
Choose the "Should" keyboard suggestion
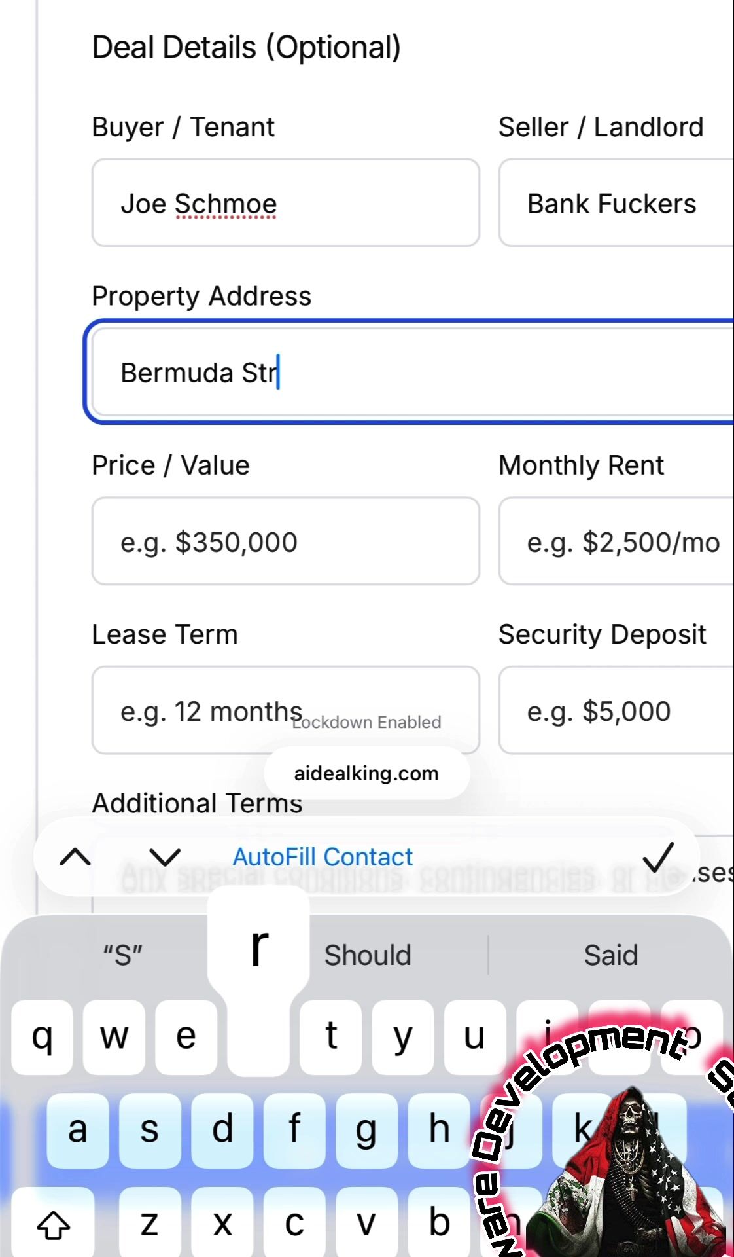pos(368,955)
